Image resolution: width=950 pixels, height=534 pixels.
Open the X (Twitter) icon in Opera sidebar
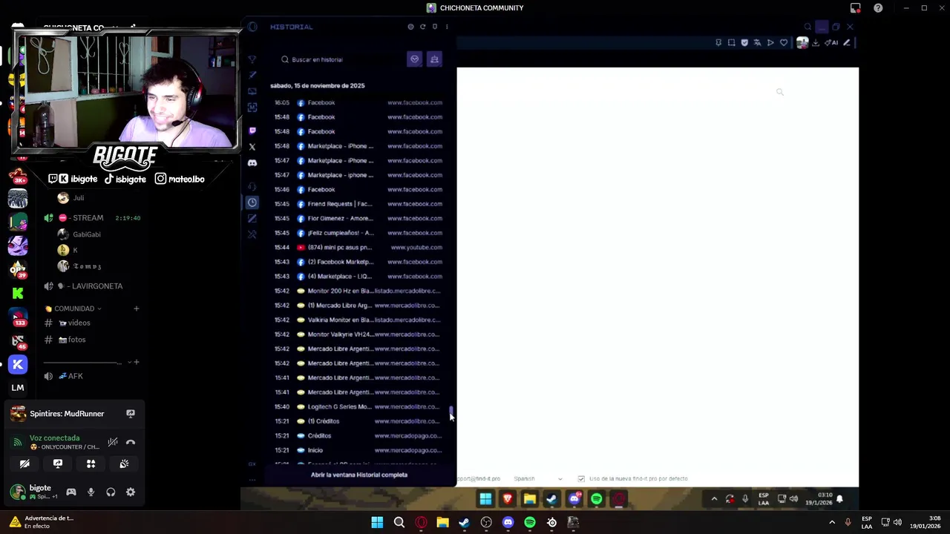pyautogui.click(x=252, y=147)
